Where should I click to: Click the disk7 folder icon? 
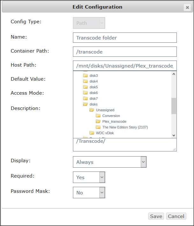[85, 98]
